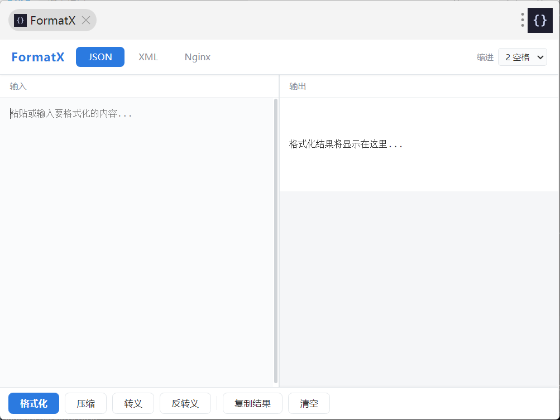Close the FormatX tab

pos(86,20)
